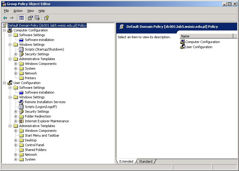The width and height of the screenshot is (239, 171).
Task: Switch to the Extended tab
Action: tap(126, 161)
